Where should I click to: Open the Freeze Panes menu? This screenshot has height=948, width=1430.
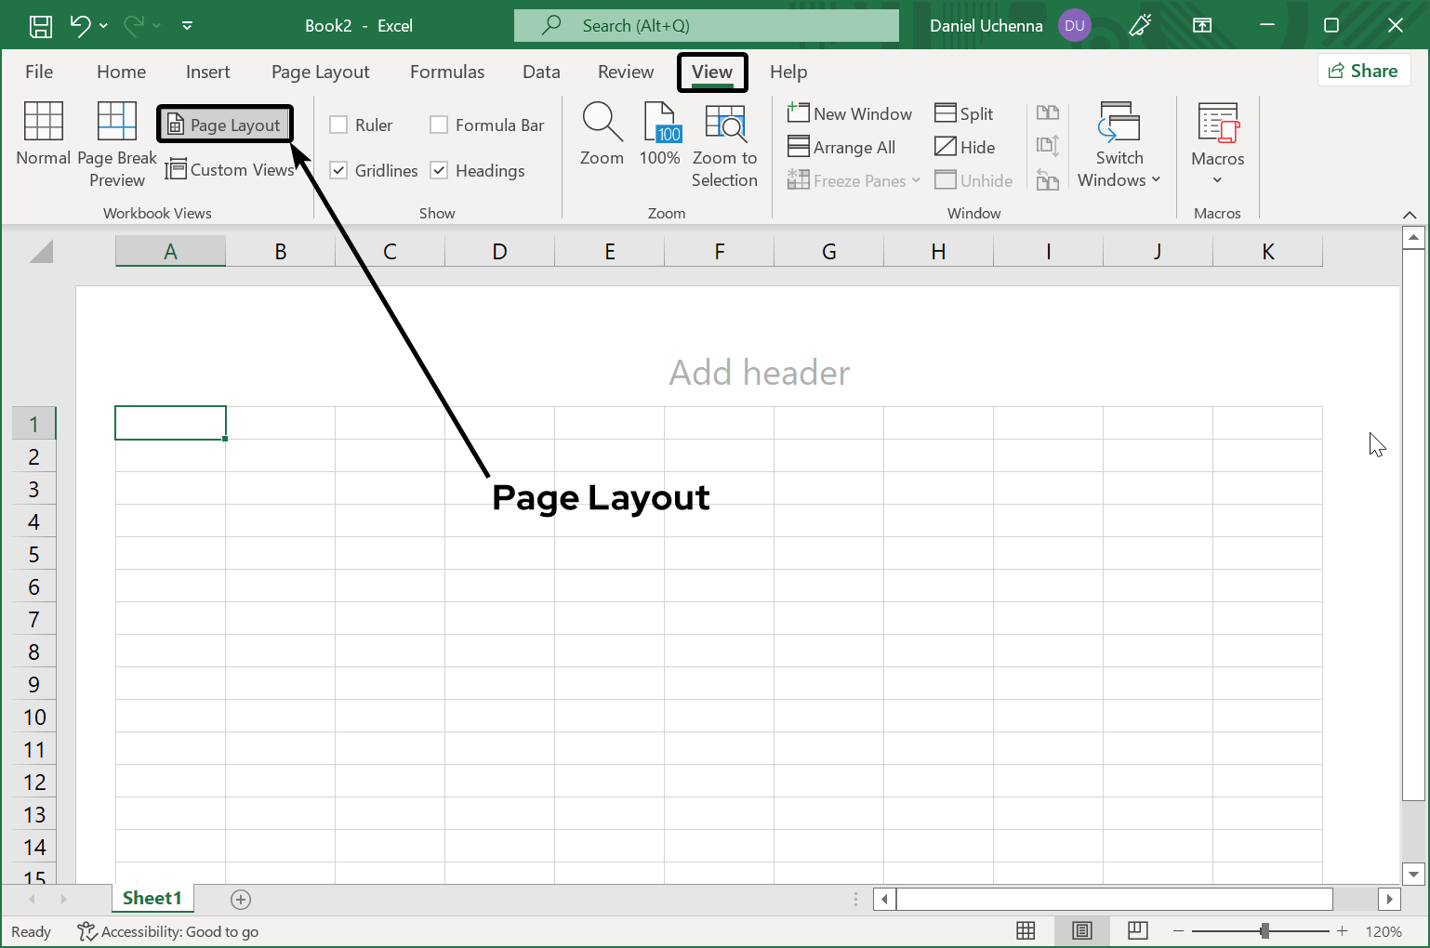pos(852,179)
